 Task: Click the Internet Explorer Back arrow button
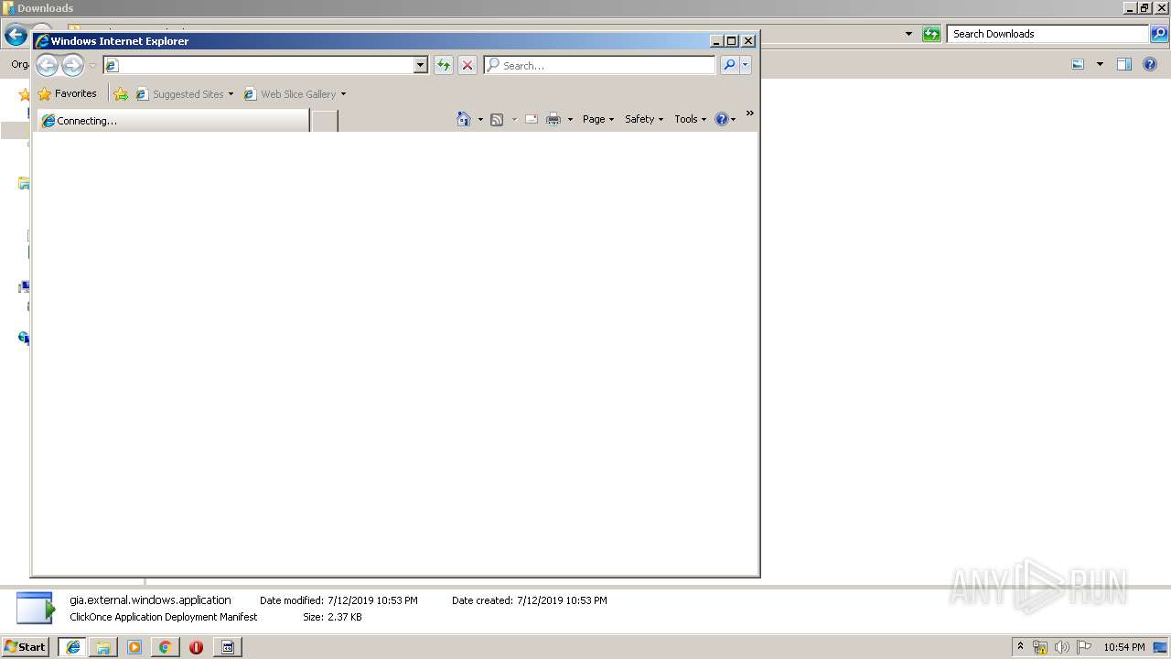(x=47, y=65)
